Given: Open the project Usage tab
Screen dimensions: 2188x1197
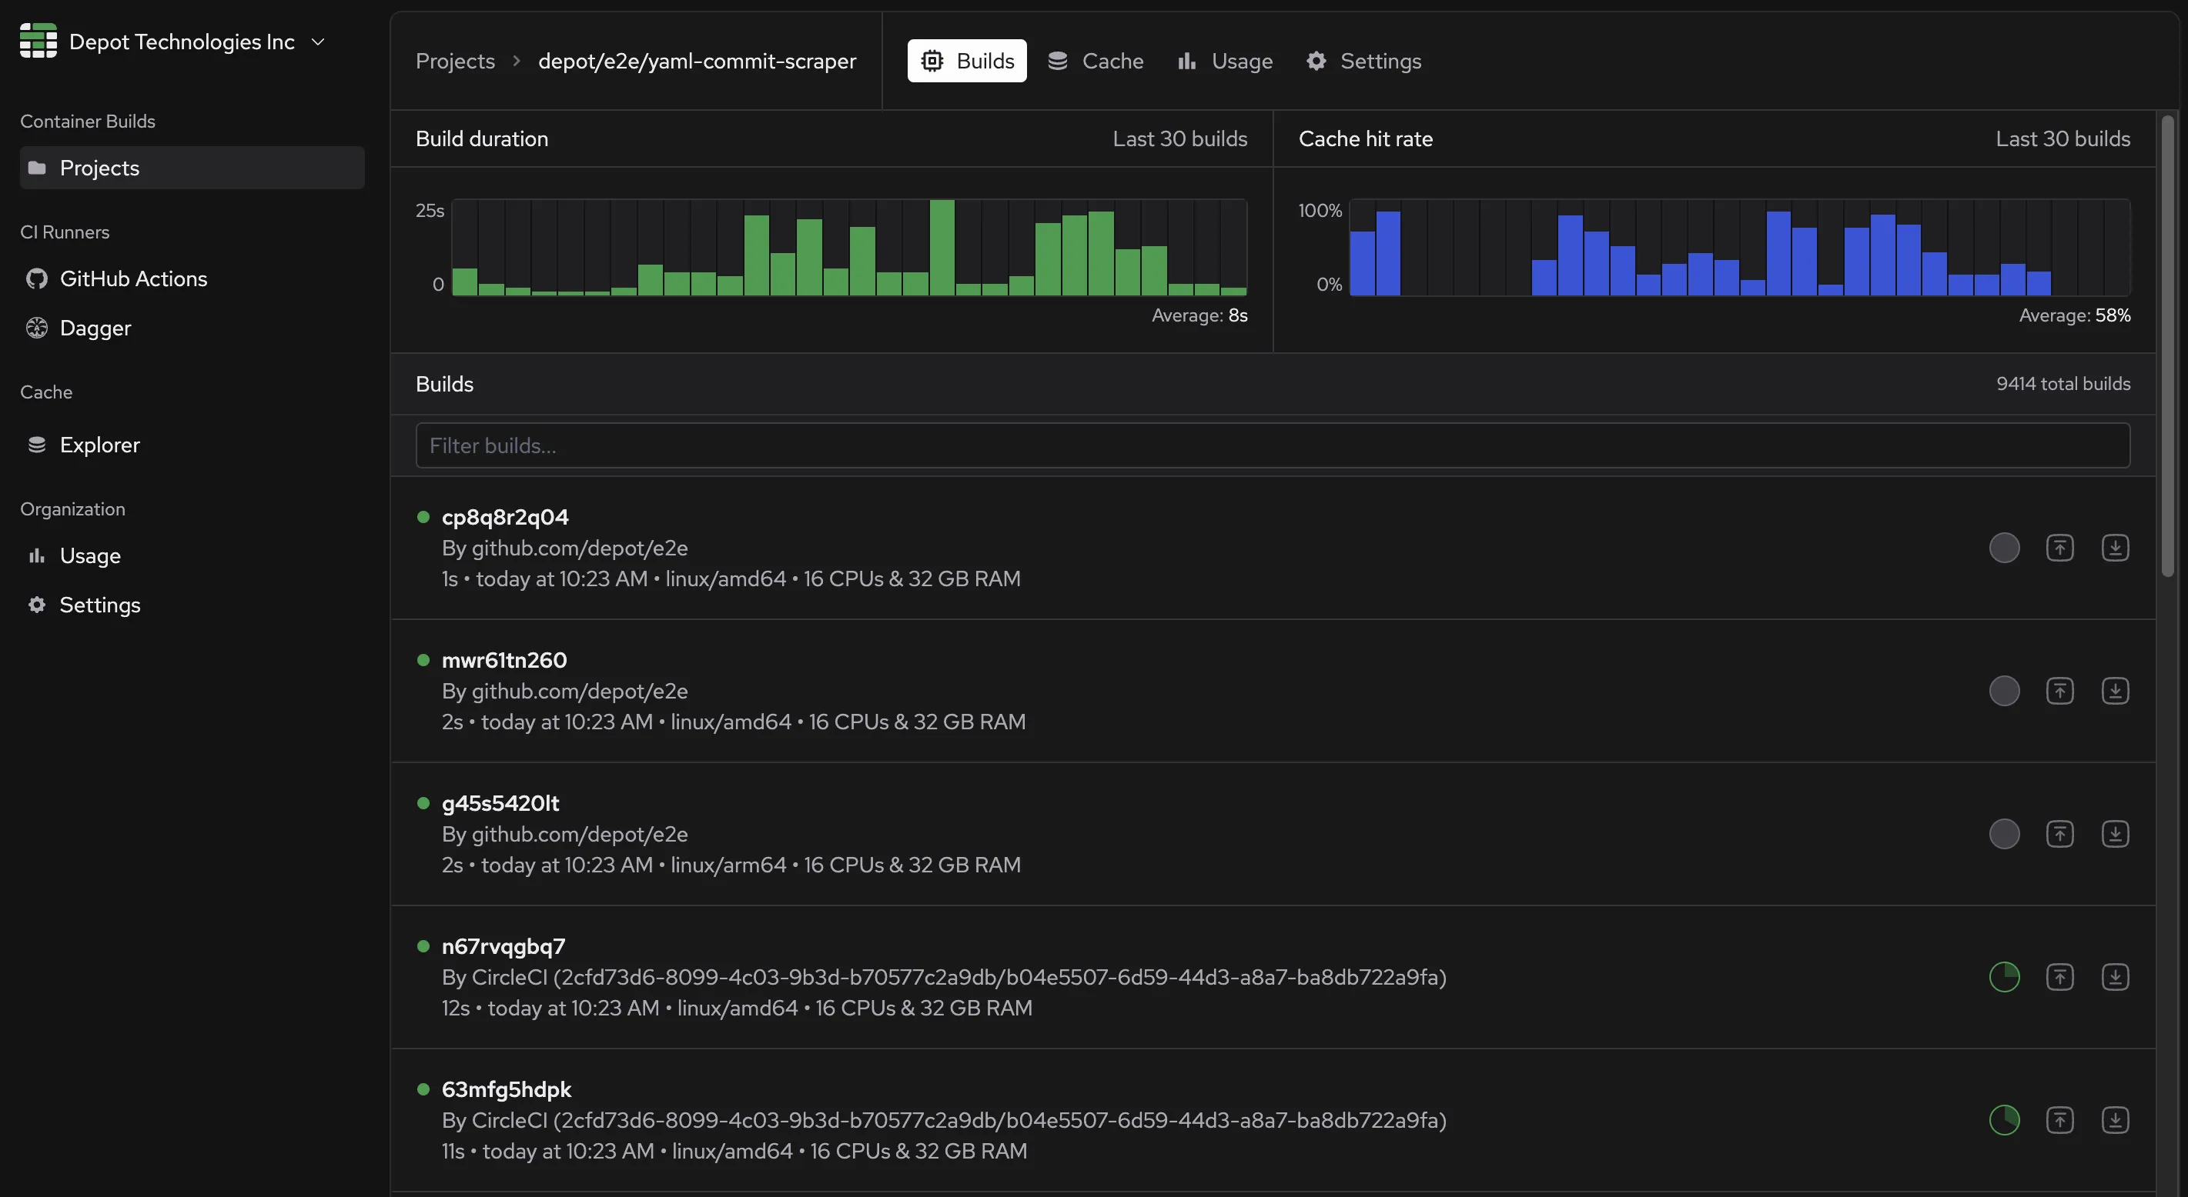Looking at the screenshot, I should [x=1225, y=61].
